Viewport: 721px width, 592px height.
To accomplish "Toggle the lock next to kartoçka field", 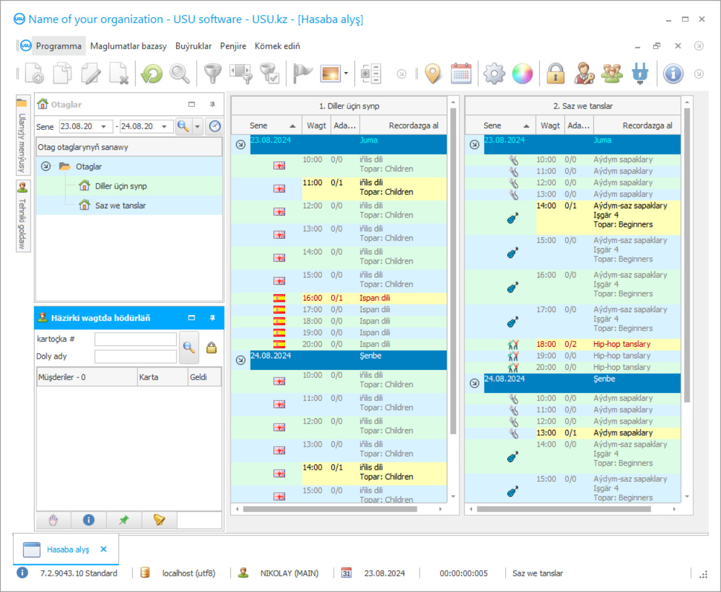I will [211, 347].
